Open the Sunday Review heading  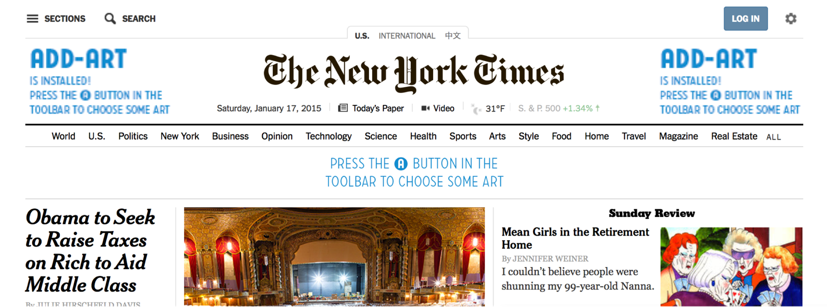coord(652,213)
